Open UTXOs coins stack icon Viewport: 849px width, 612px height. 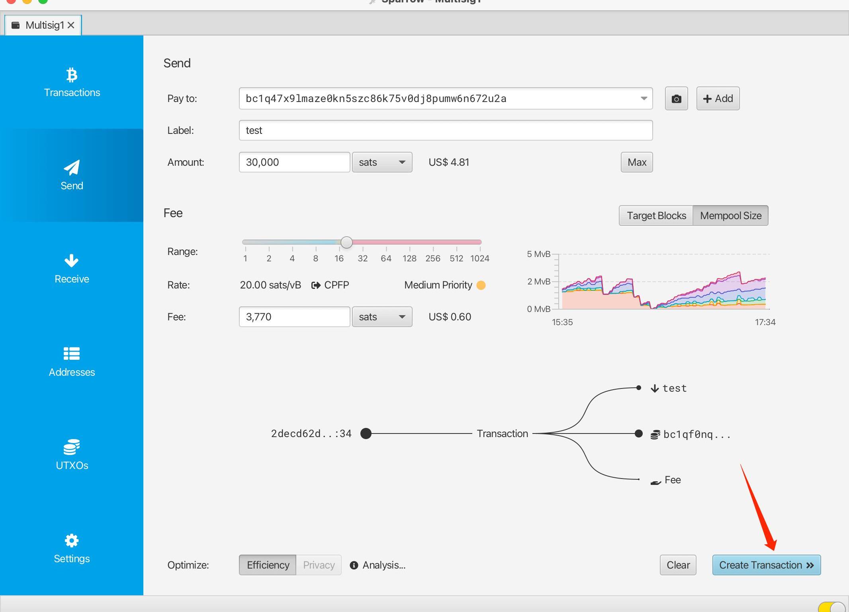72,447
